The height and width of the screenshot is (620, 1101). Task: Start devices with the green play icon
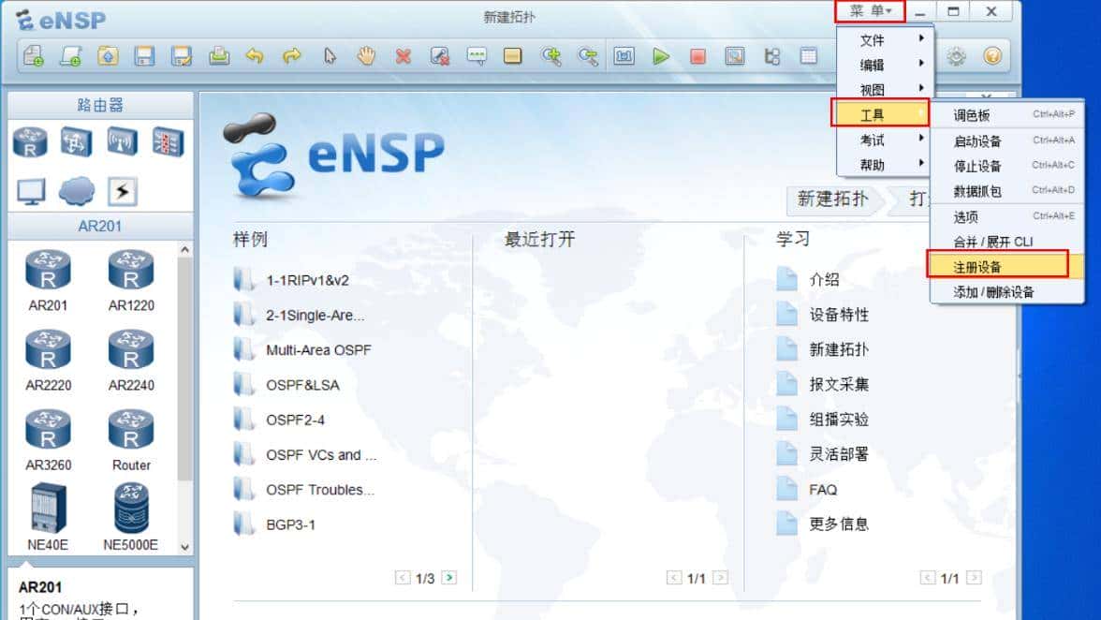(660, 56)
